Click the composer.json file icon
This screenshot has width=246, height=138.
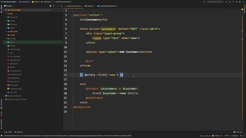[8, 71]
